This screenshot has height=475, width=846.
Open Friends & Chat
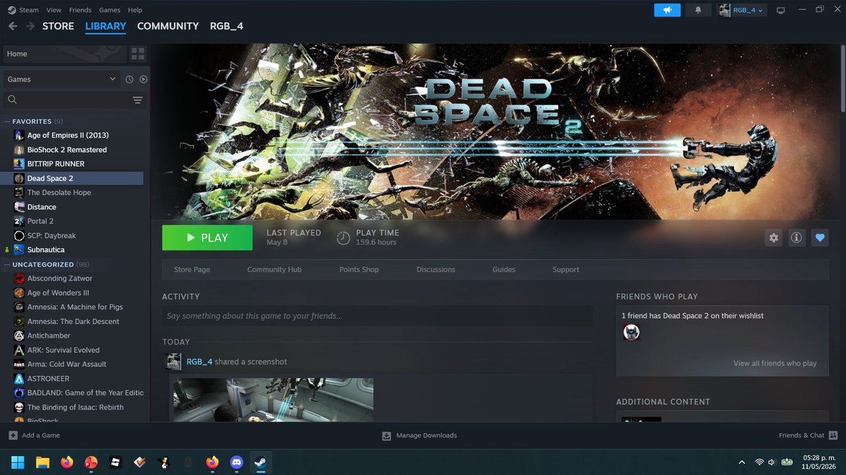pos(808,436)
